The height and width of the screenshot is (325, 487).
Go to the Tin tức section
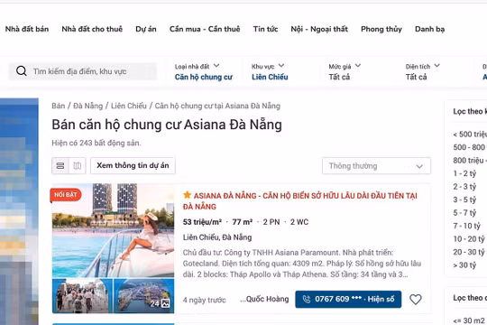tap(265, 29)
